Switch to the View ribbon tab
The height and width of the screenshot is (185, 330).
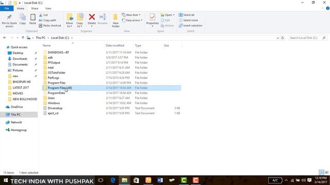48,8
